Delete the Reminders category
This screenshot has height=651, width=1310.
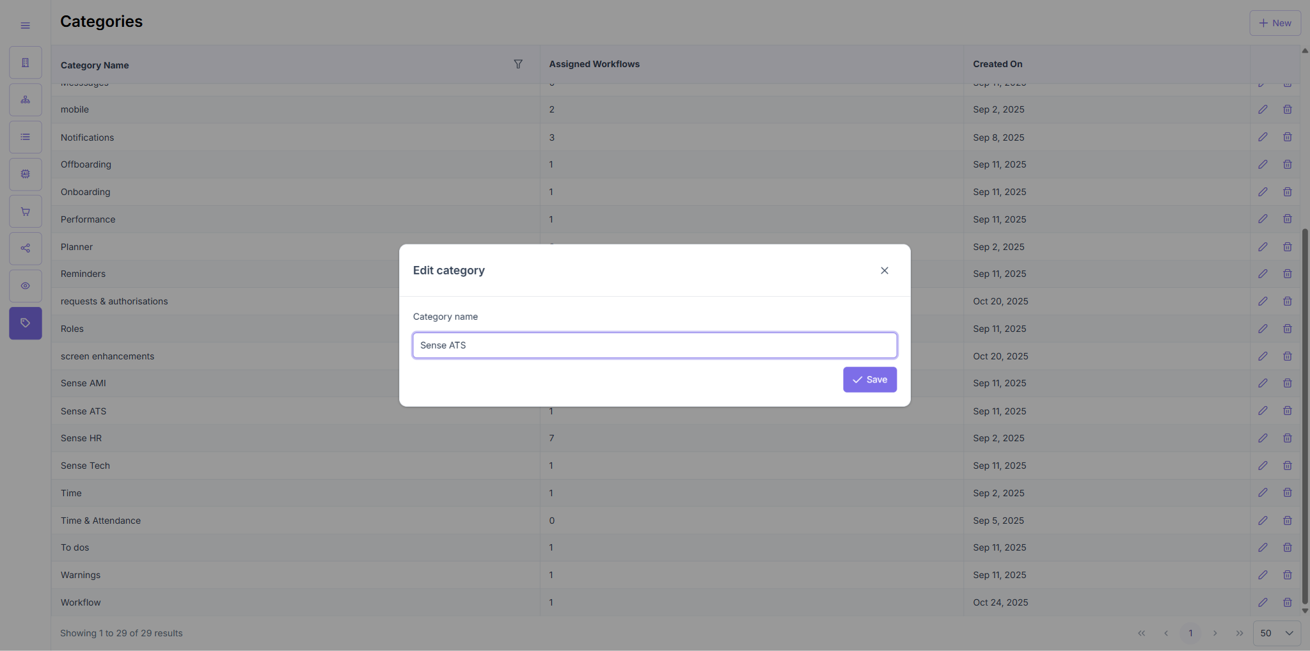click(x=1288, y=274)
